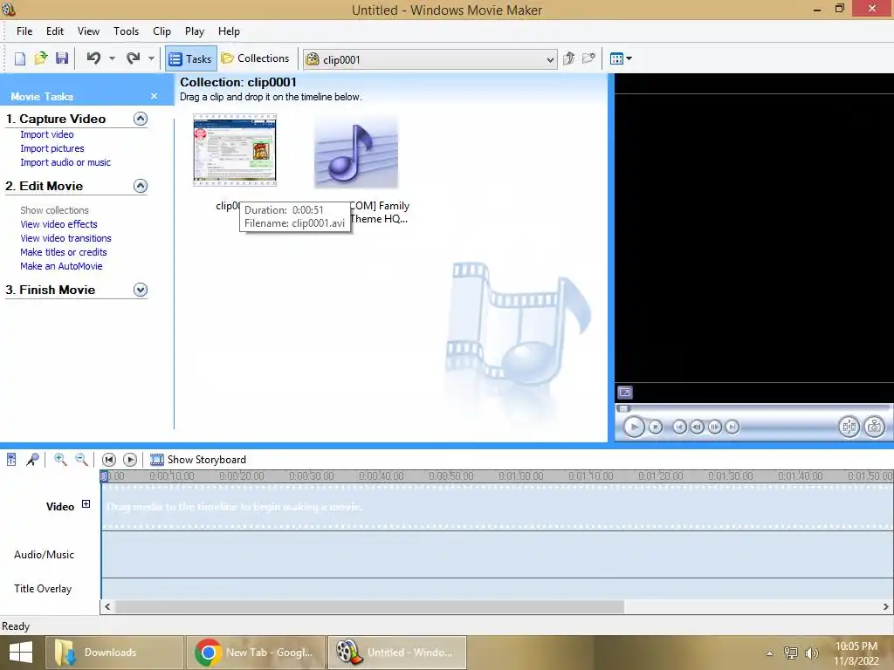Select the clip0001 video thumbnail

(235, 150)
